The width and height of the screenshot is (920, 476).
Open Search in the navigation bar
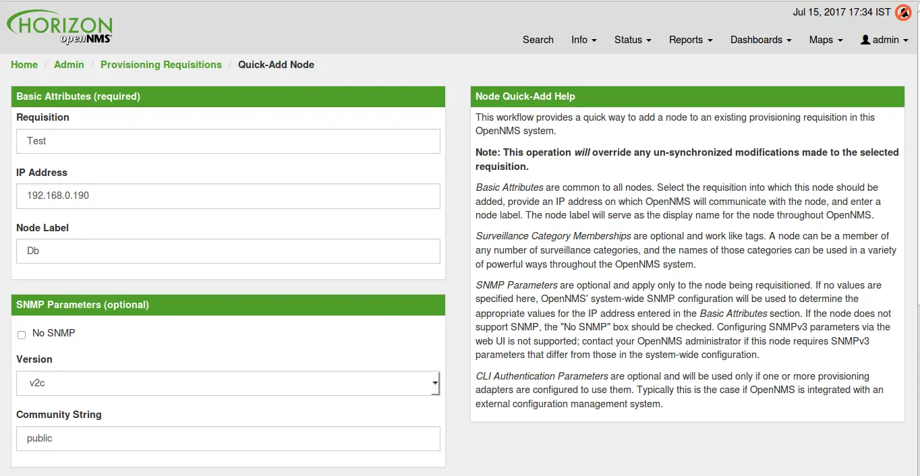click(538, 40)
